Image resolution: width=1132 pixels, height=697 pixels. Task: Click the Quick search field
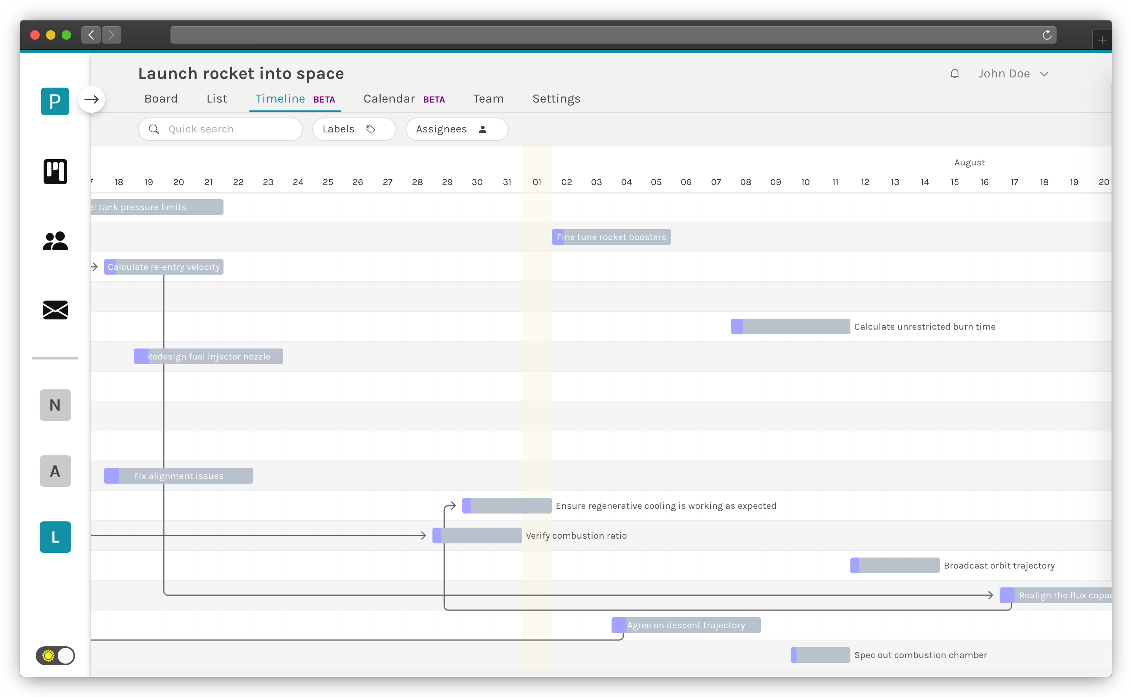point(220,129)
